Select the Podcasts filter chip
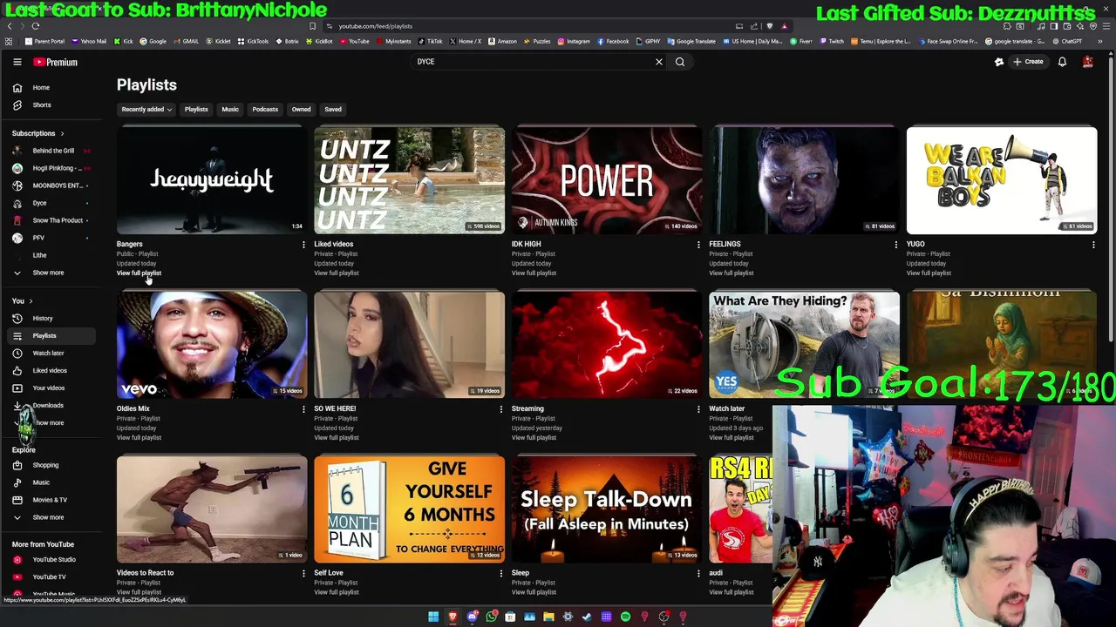The image size is (1116, 627). coord(265,110)
